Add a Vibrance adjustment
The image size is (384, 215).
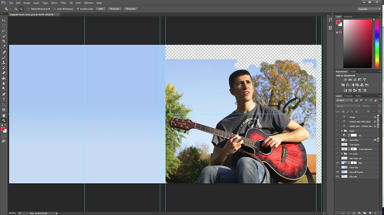[364, 79]
